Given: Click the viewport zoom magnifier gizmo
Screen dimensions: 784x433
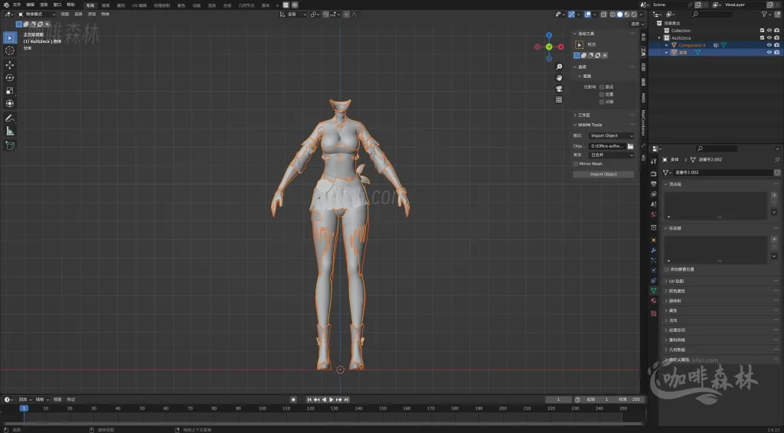Looking at the screenshot, I should [559, 67].
